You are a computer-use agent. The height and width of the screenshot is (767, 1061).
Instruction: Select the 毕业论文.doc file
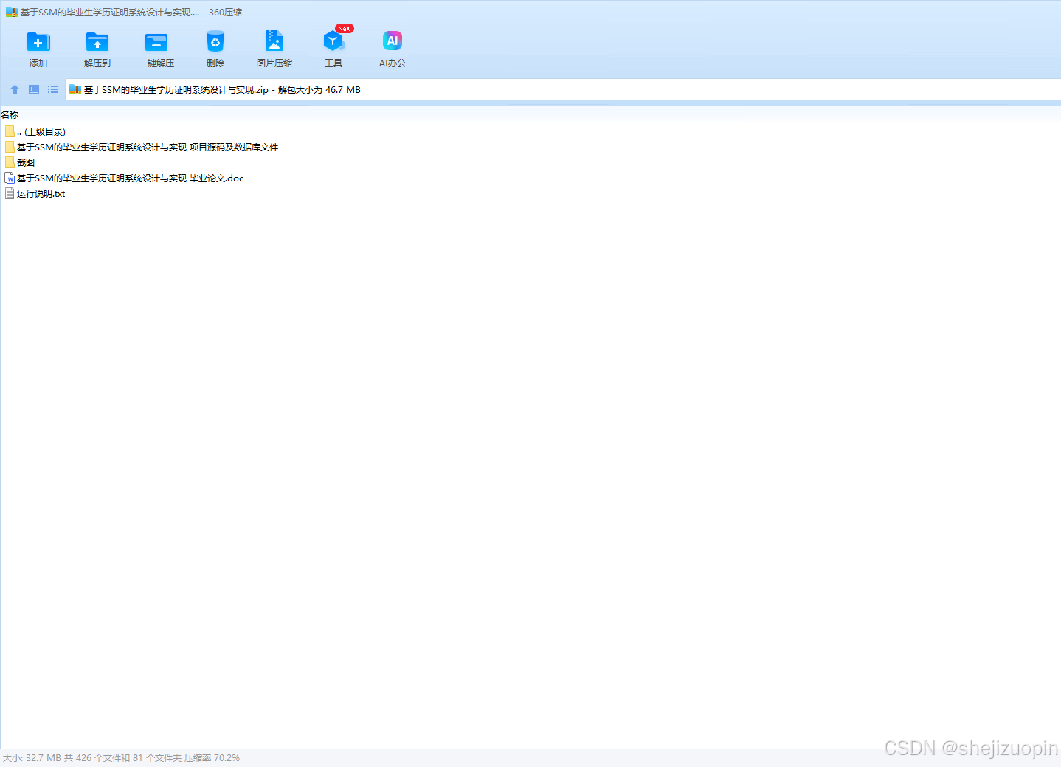(124, 178)
